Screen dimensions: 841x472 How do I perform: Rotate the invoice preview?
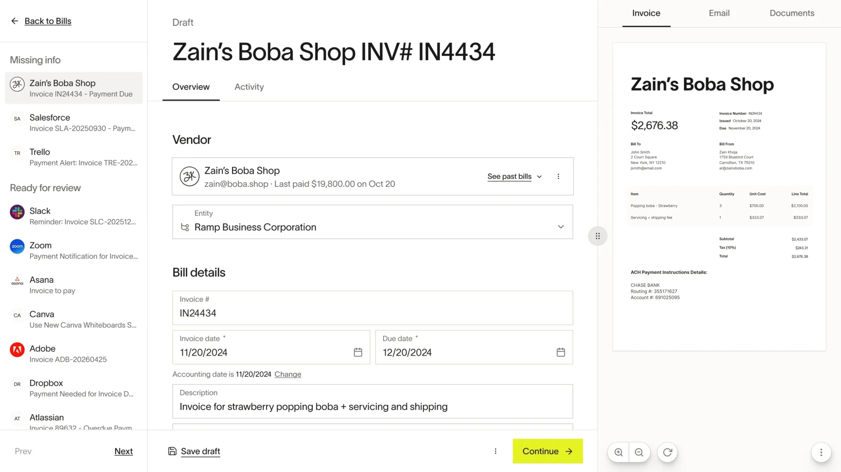667,452
